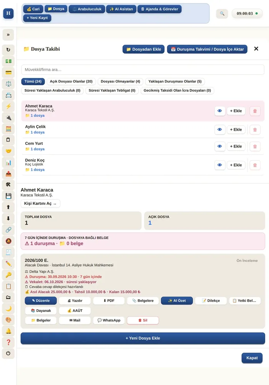Click the handshake sidebar icon
The image size is (269, 385).
[x=8, y=151]
